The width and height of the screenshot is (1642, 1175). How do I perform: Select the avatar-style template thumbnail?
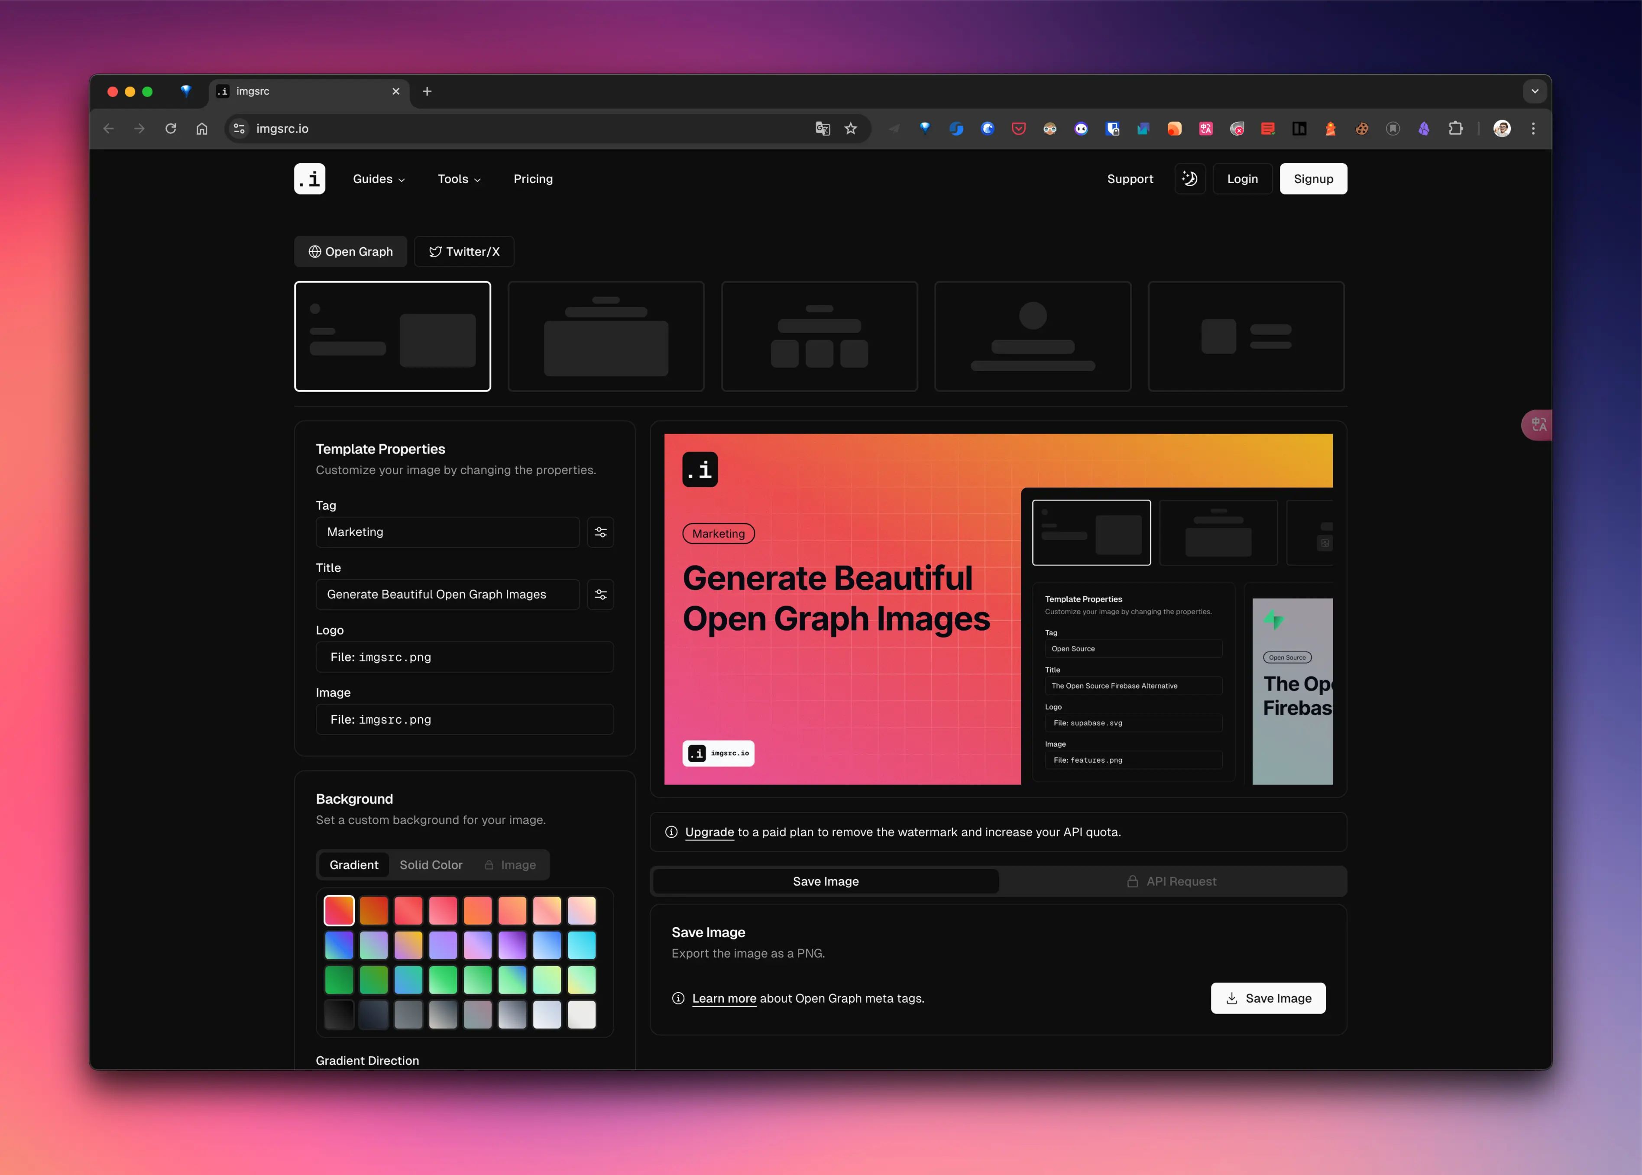(x=1032, y=337)
